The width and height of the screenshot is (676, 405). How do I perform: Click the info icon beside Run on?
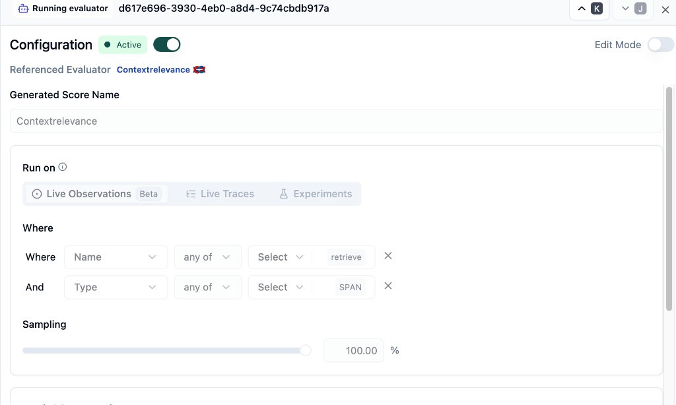(63, 168)
